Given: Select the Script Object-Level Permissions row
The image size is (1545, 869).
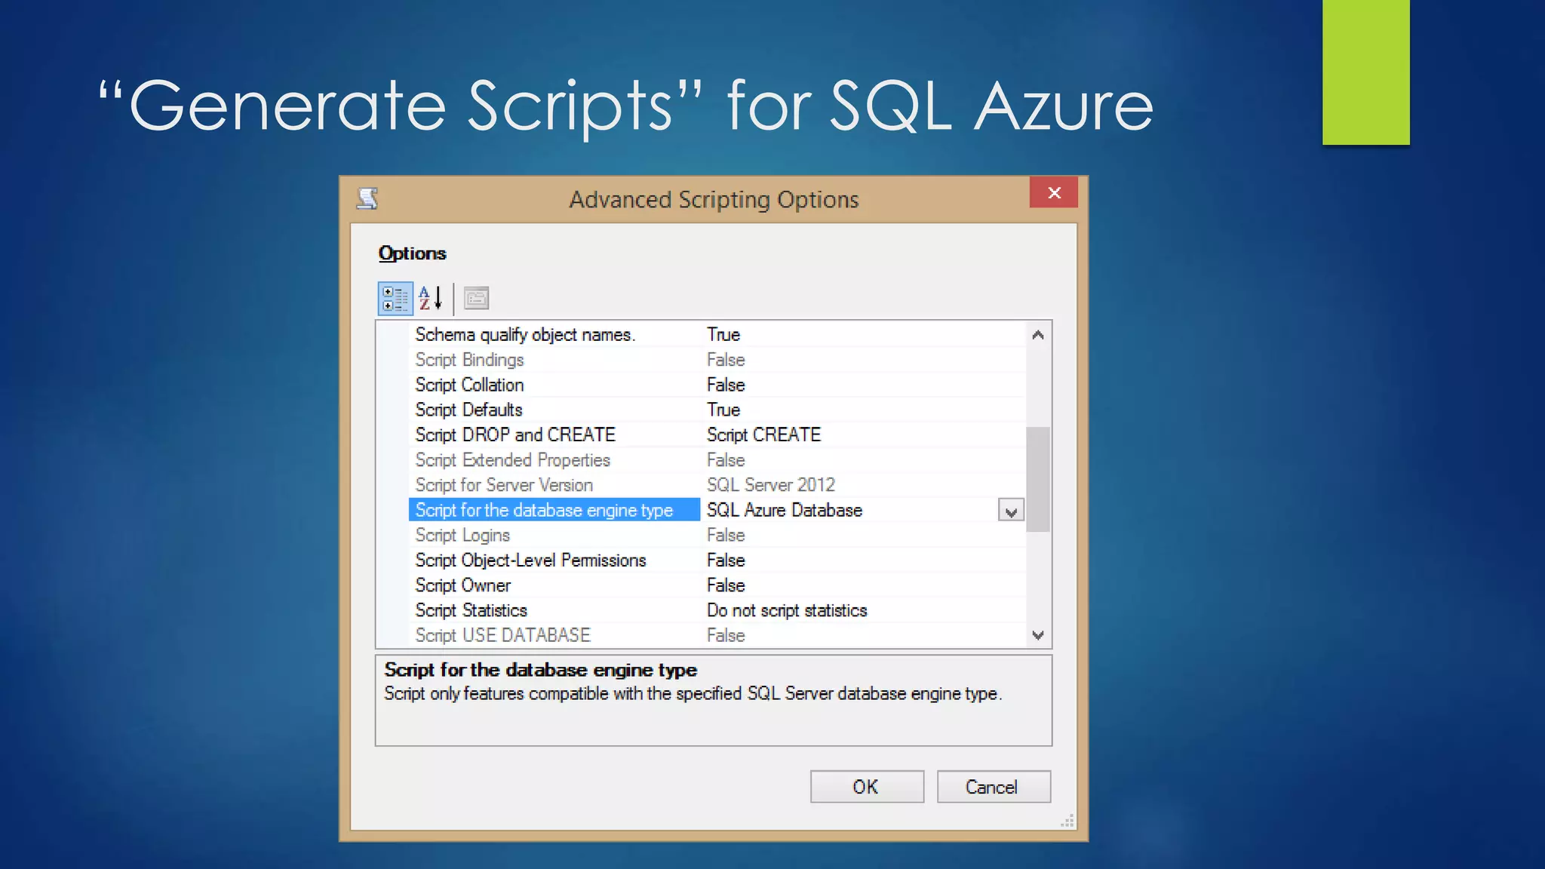Looking at the screenshot, I should click(530, 560).
